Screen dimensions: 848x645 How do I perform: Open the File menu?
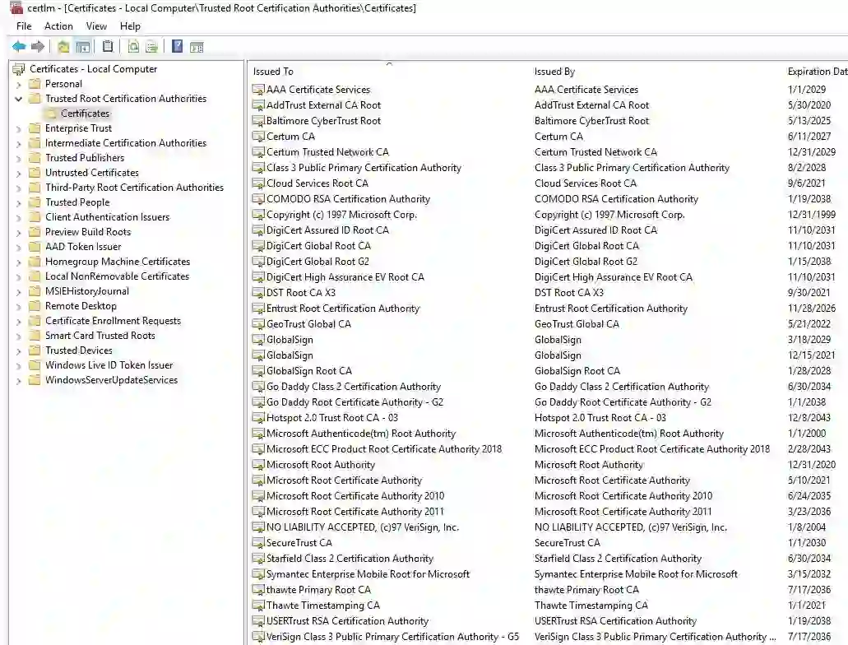(24, 26)
